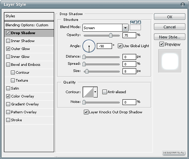189x159 pixels.
Task: Enable the Anti-aliased checkbox
Action: (104, 92)
